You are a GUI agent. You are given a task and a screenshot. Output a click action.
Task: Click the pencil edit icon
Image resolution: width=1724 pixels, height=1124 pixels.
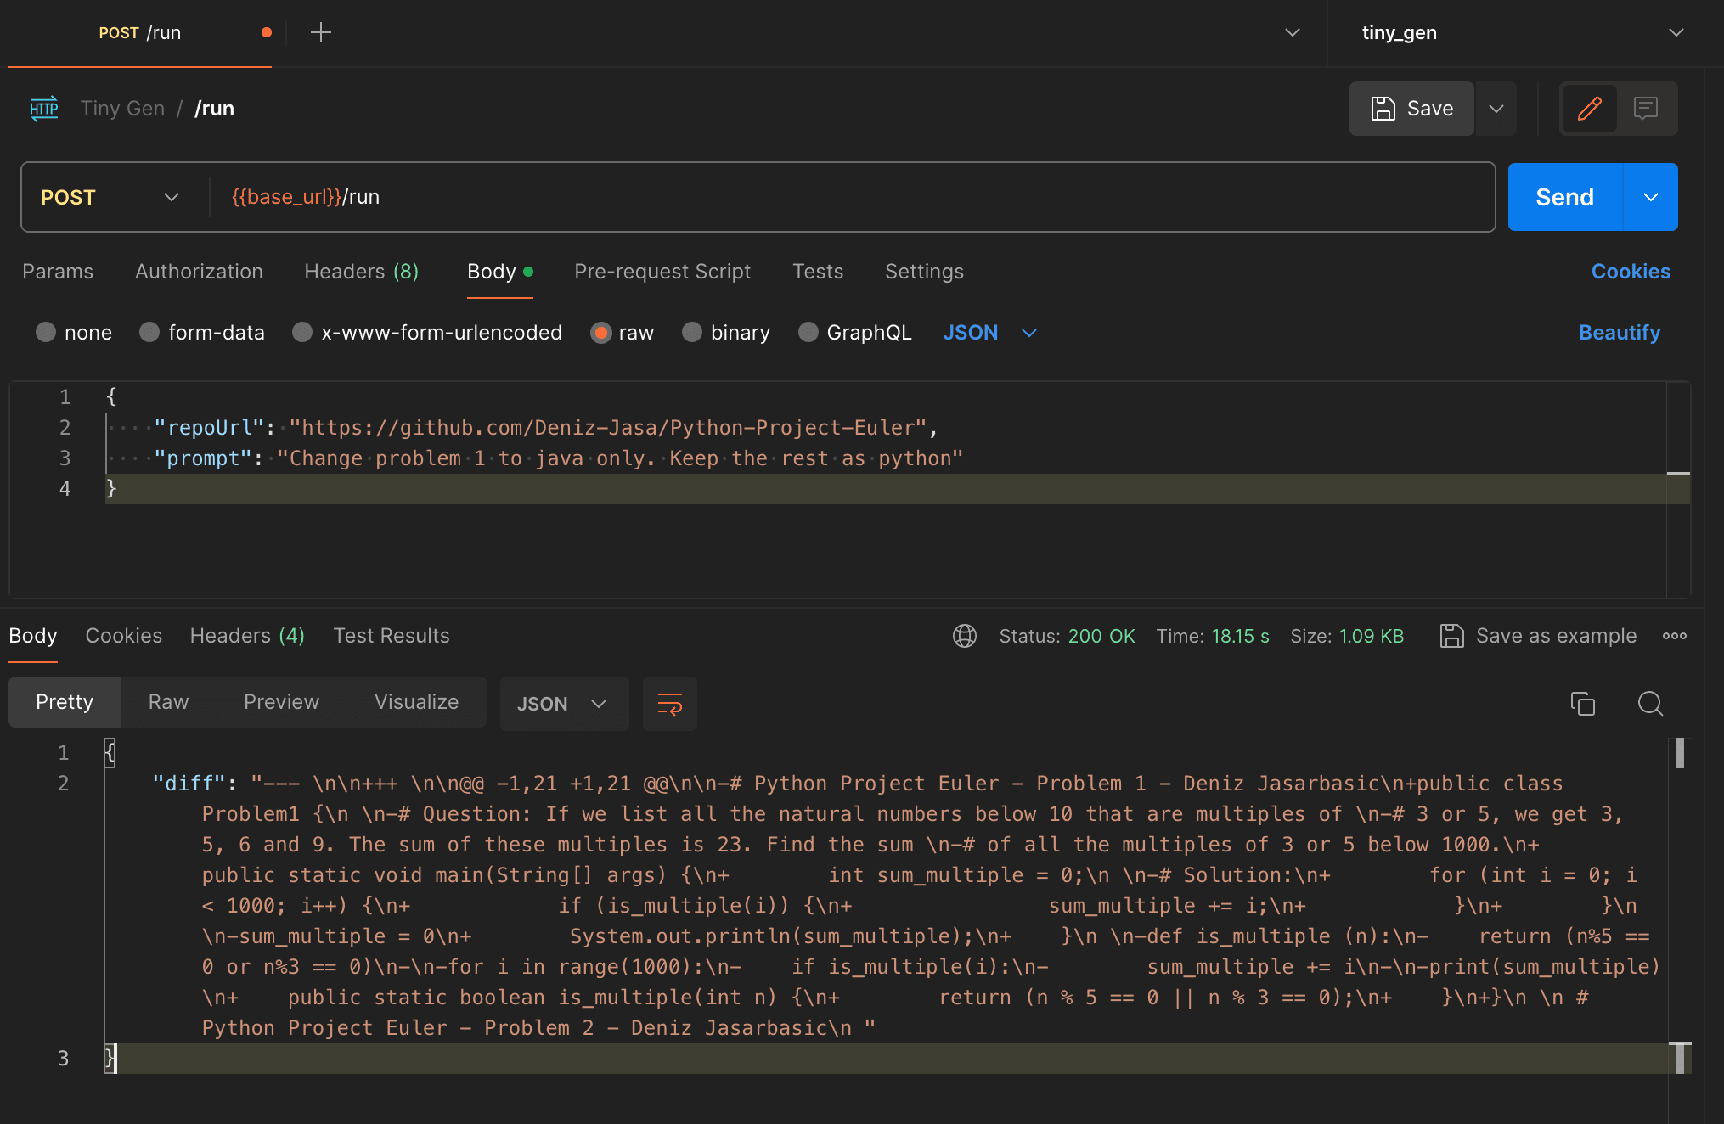[x=1589, y=109]
